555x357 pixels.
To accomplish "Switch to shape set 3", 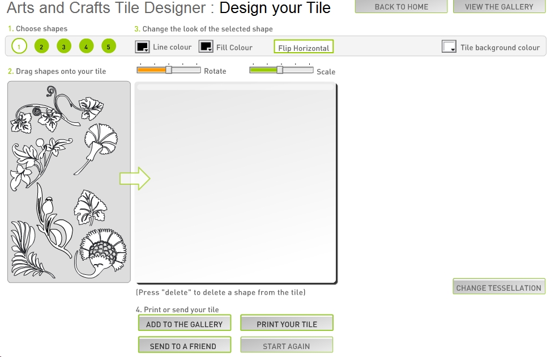I will click(64, 46).
